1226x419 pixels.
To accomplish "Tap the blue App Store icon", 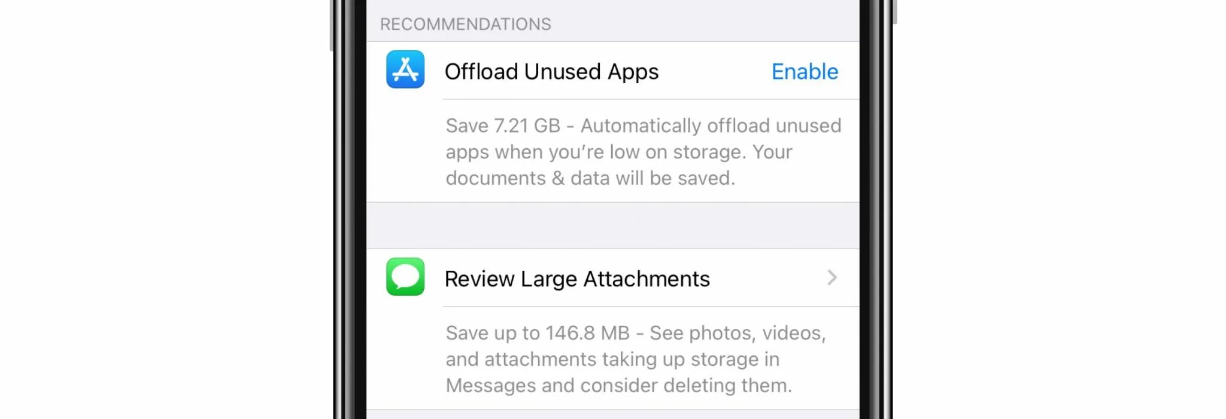I will pyautogui.click(x=405, y=69).
